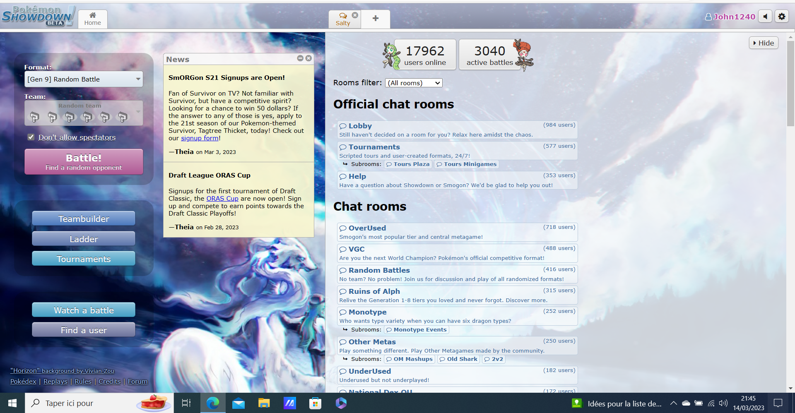This screenshot has width=795, height=413.
Task: Open the Old Shark subroom
Action: [458, 359]
